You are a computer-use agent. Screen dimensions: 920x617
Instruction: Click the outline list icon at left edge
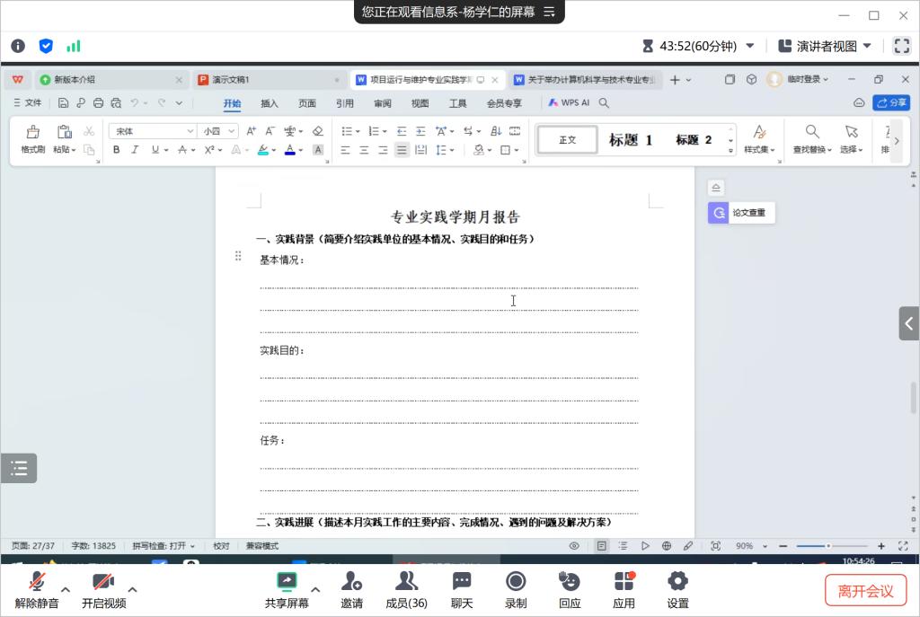19,468
